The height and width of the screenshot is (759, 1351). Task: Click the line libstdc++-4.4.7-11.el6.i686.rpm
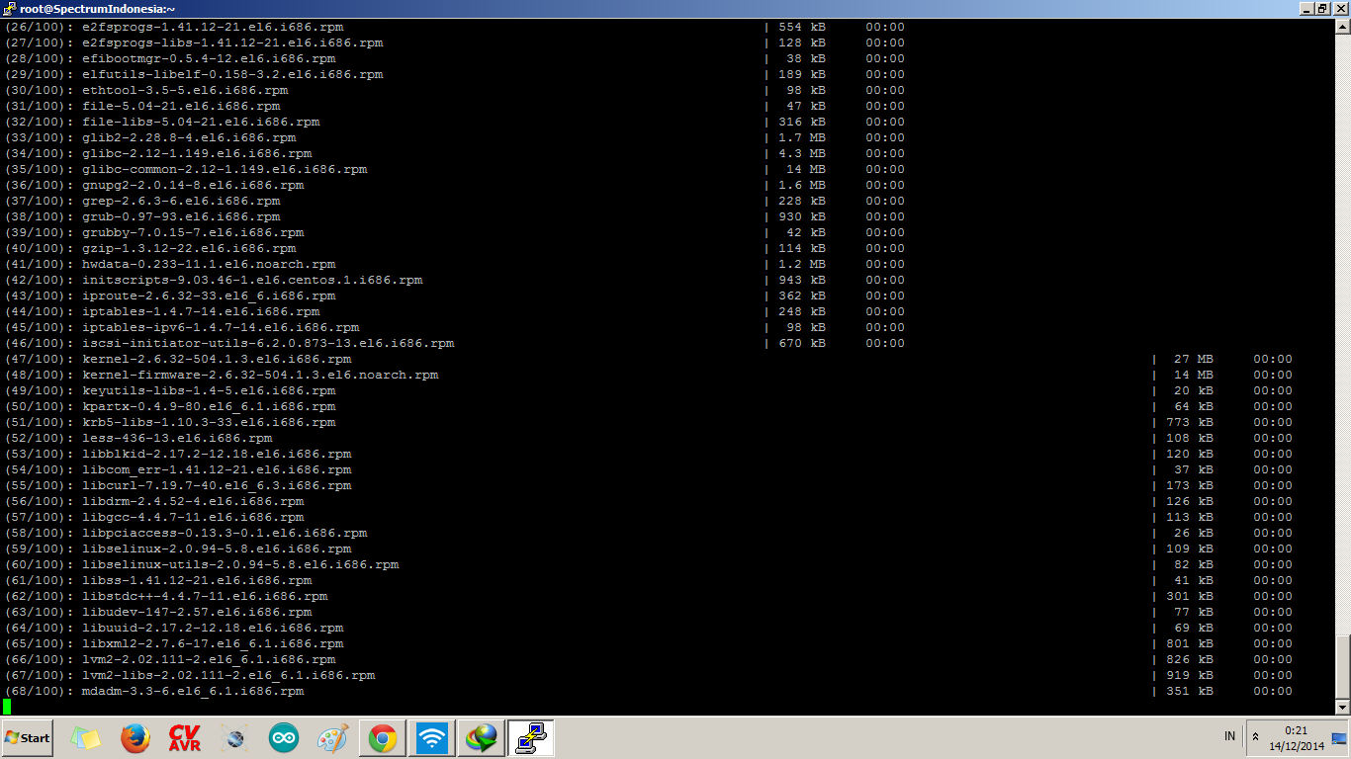[205, 597]
